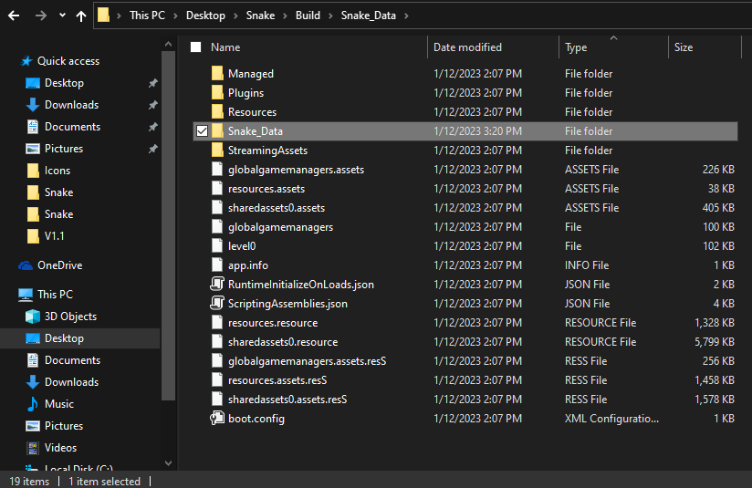
Task: Go back with the left arrow
Action: pos(14,16)
